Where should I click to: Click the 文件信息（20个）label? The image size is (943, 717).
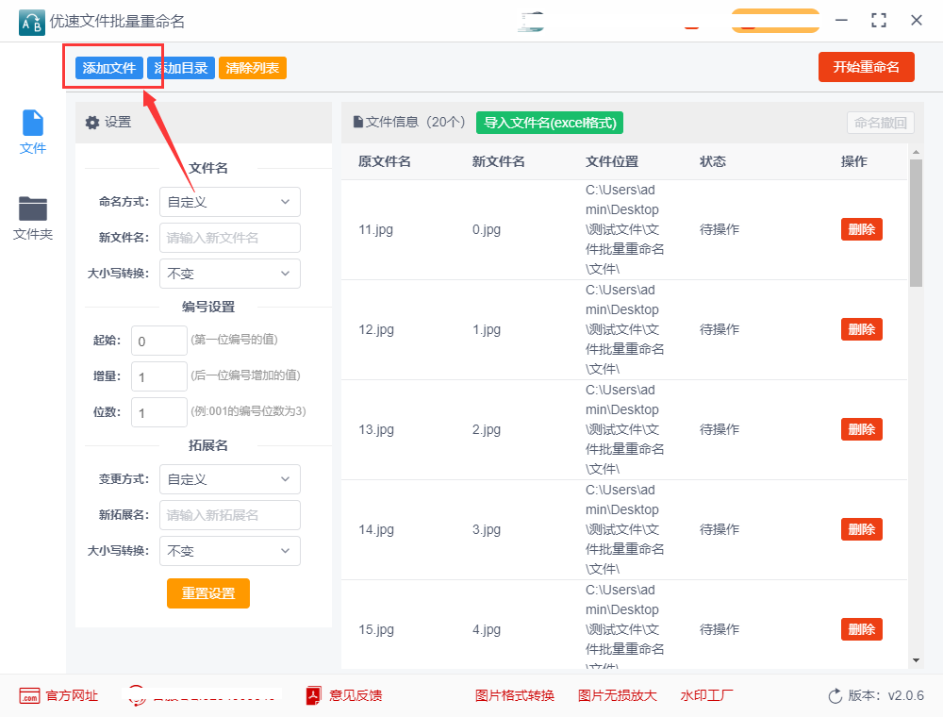pyautogui.click(x=416, y=122)
